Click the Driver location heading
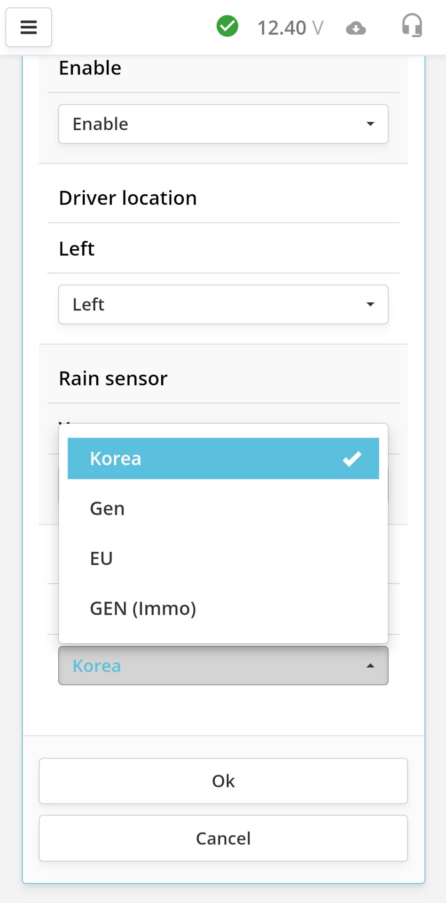Viewport: 446px width, 903px height. coord(128,198)
